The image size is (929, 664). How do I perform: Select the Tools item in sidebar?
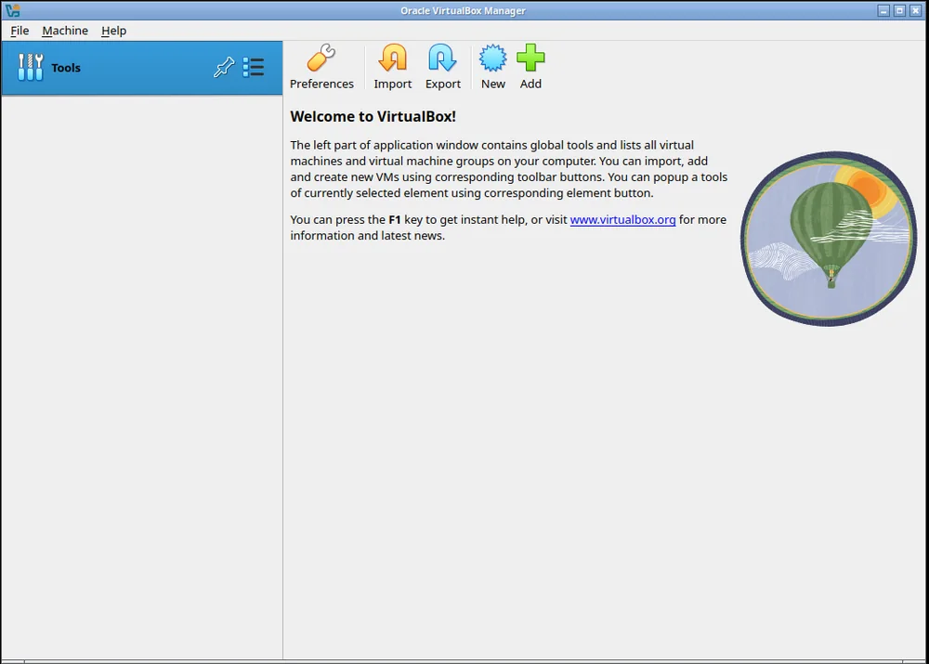[142, 68]
